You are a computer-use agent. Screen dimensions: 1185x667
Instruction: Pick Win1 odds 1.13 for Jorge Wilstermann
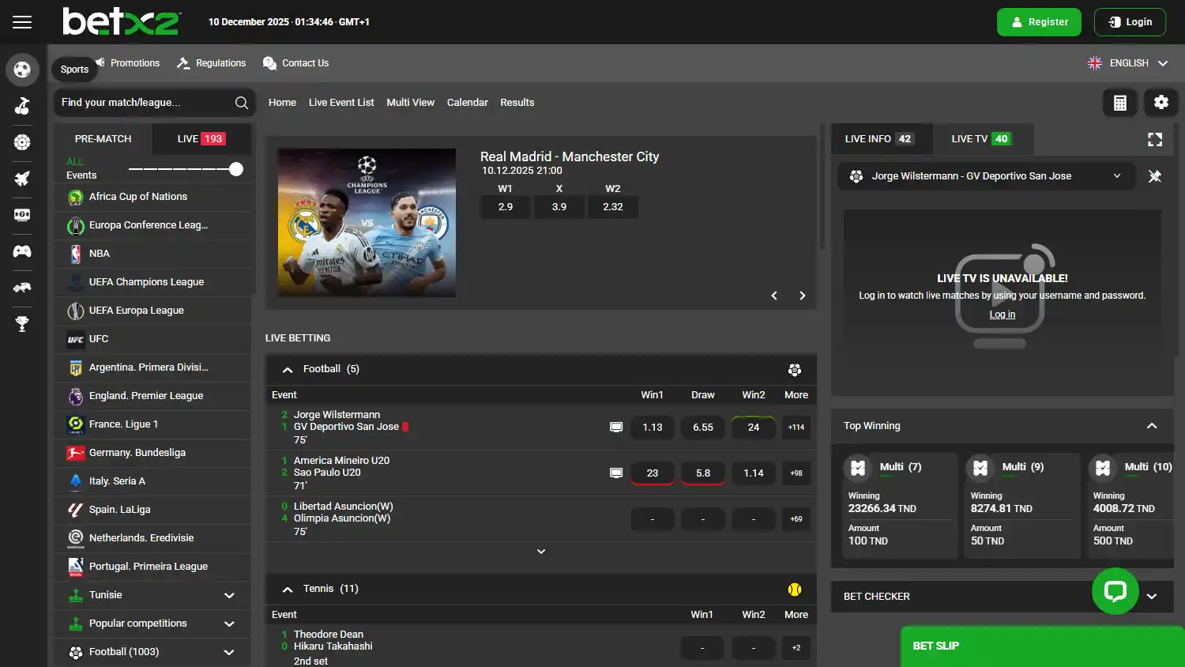653,428
